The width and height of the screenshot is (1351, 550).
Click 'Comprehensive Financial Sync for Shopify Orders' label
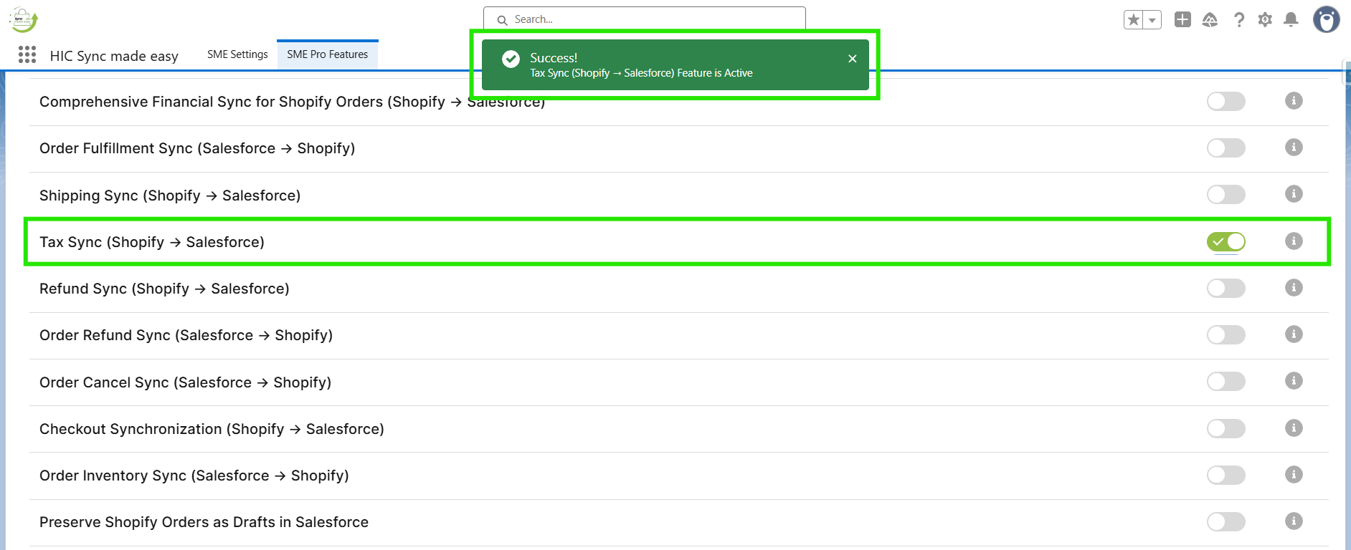click(x=293, y=102)
